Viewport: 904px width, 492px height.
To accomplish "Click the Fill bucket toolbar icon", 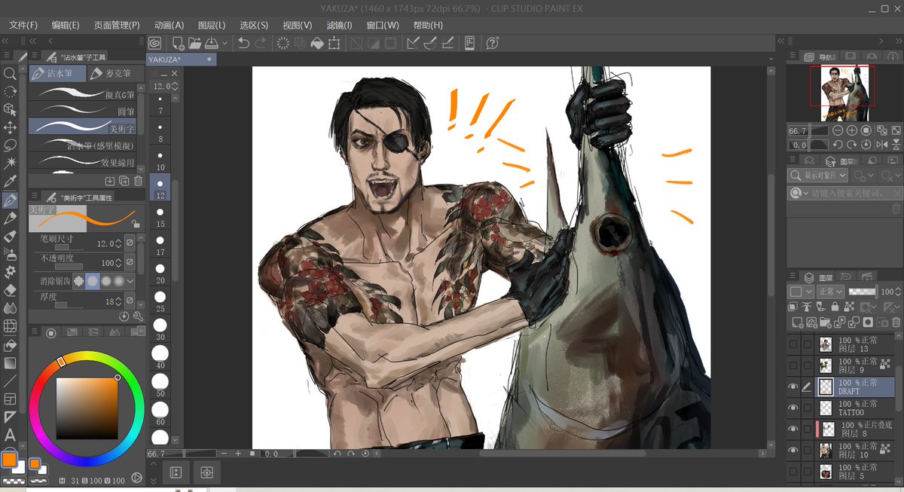I will pos(317,43).
